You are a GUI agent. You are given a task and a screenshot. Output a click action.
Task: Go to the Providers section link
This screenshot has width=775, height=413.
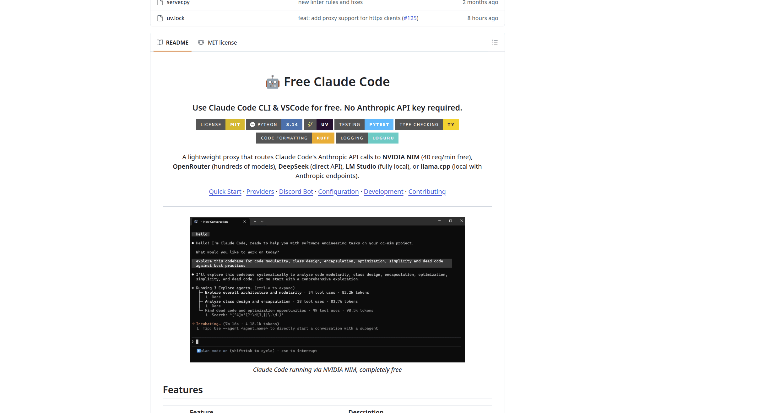click(260, 192)
